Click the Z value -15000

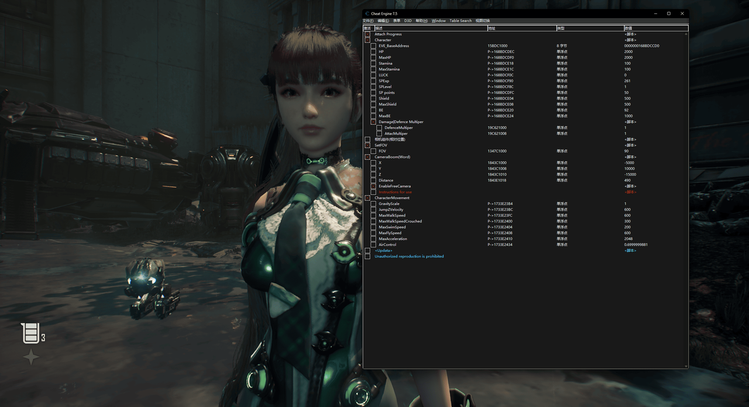[630, 174]
